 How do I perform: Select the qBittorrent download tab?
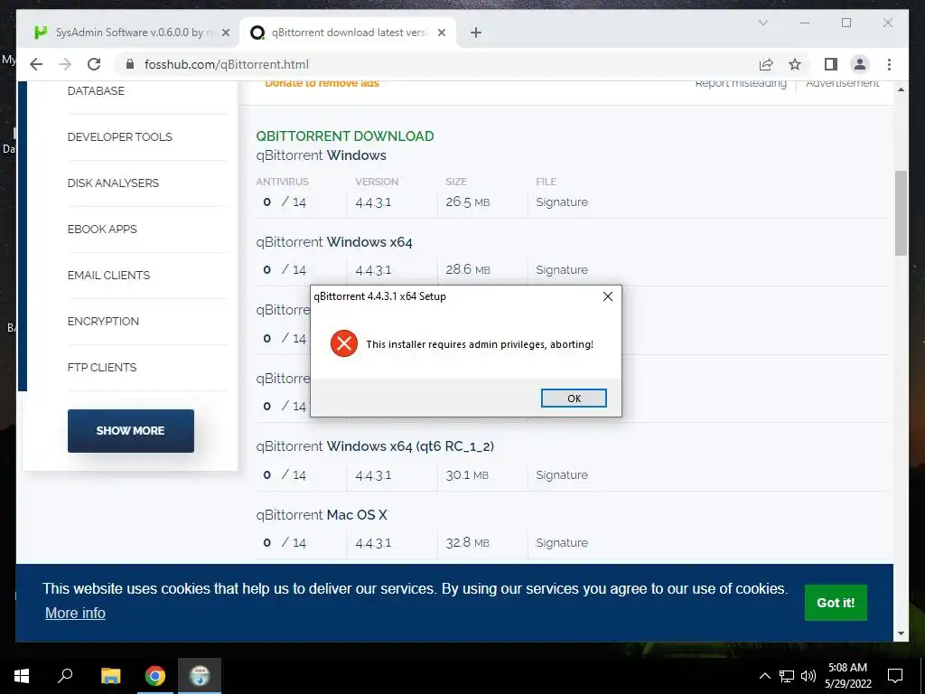pyautogui.click(x=348, y=33)
